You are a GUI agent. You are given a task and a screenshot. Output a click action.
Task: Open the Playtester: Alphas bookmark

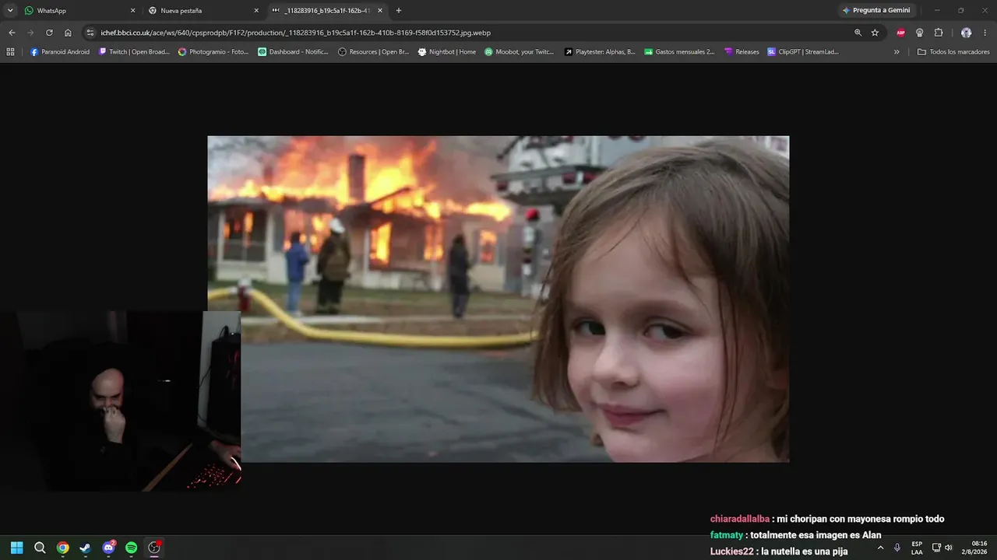(x=600, y=52)
